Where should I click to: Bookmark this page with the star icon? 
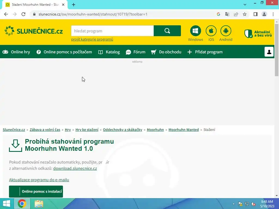click(245, 14)
